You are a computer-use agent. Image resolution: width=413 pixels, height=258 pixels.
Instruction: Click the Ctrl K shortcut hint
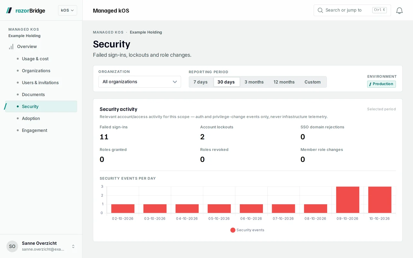(379, 10)
